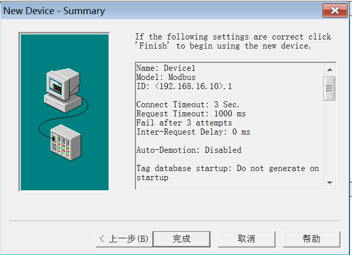Click the 'Request Timeout: 1000 ms' line
The height and width of the screenshot is (255, 352).
click(x=191, y=114)
